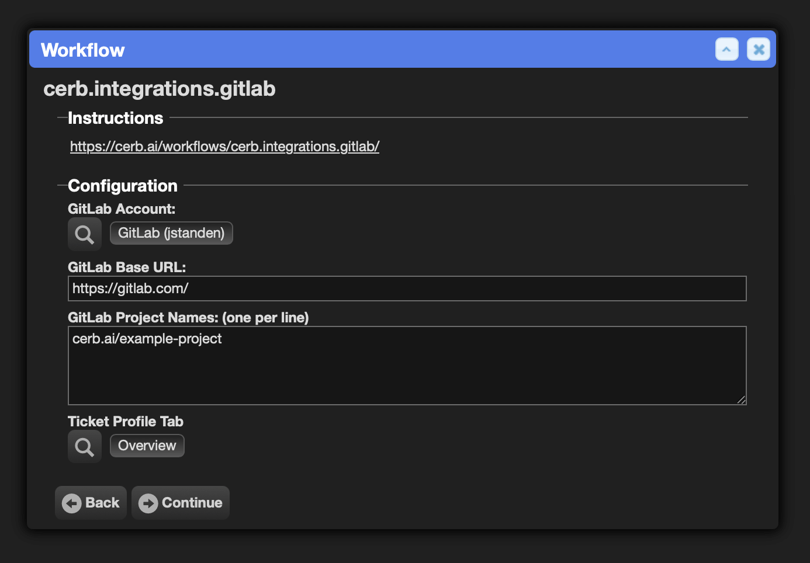810x563 pixels.
Task: Click the GitLab Project Names label
Action: [x=188, y=318]
